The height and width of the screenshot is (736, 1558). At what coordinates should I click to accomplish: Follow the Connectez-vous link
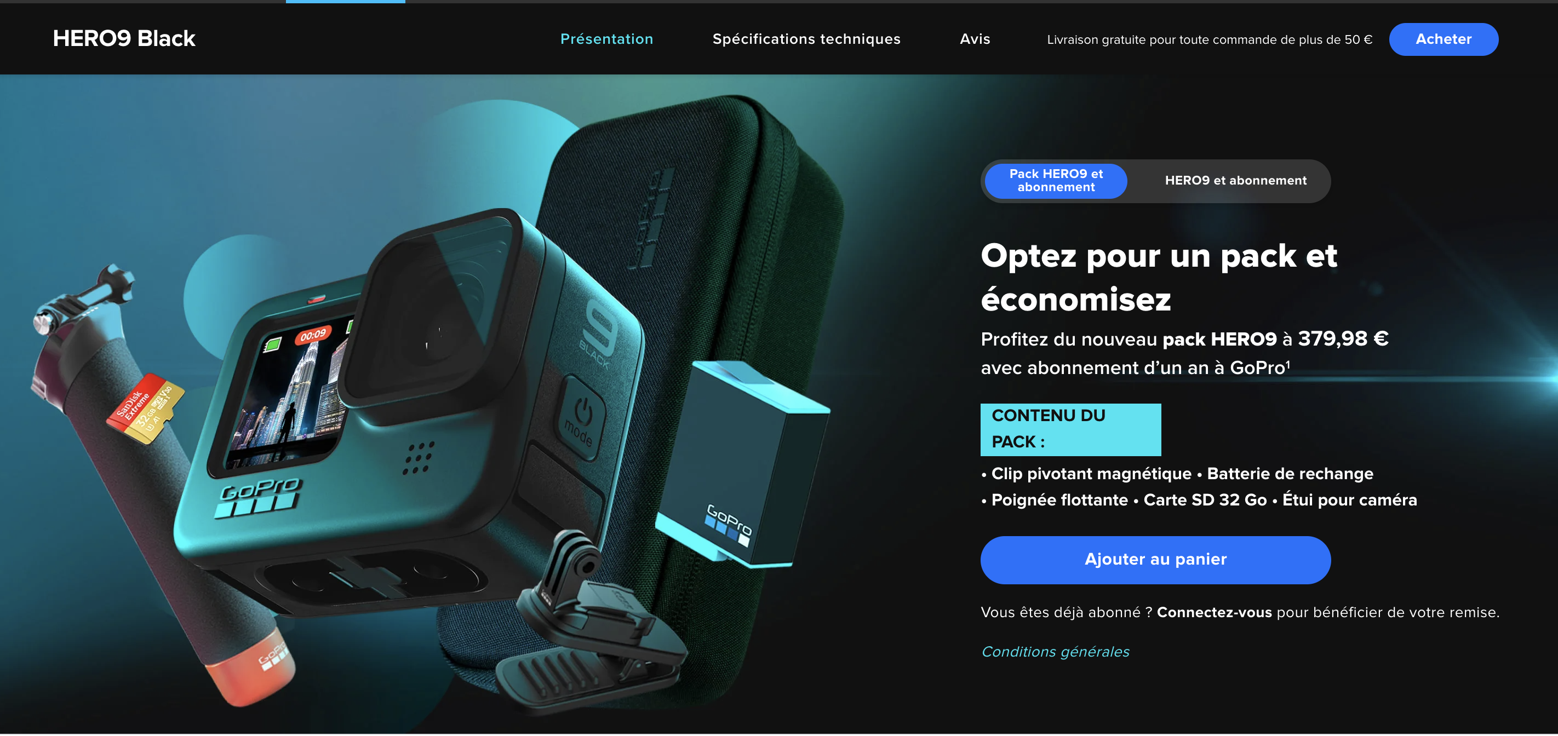[x=1214, y=613]
